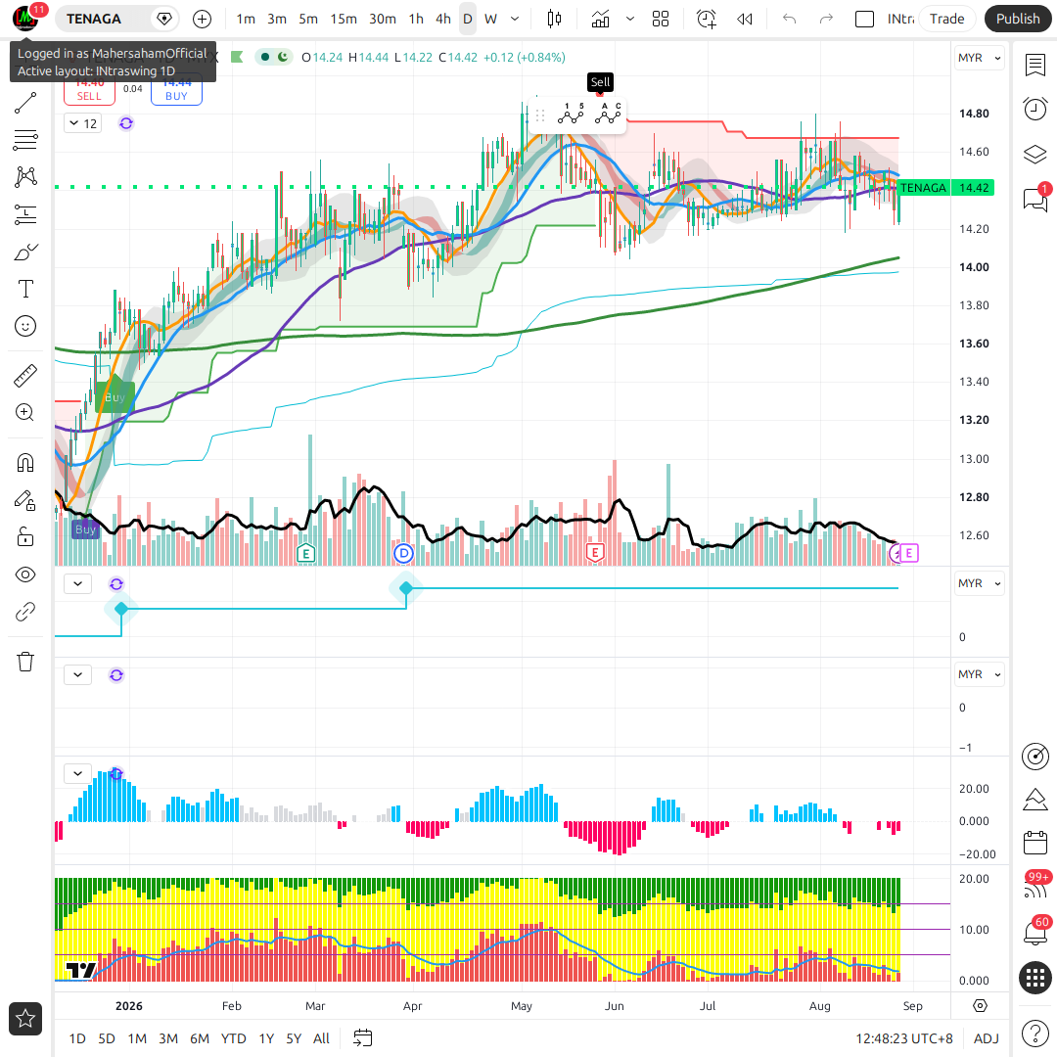Toggle magnet mode for drawings

click(25, 463)
